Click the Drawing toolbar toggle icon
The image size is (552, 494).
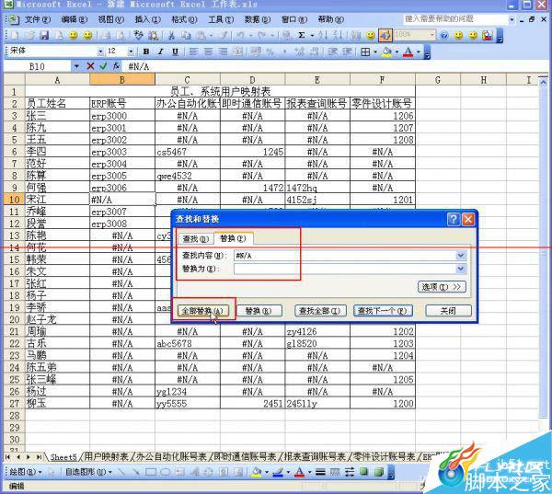coord(385,35)
